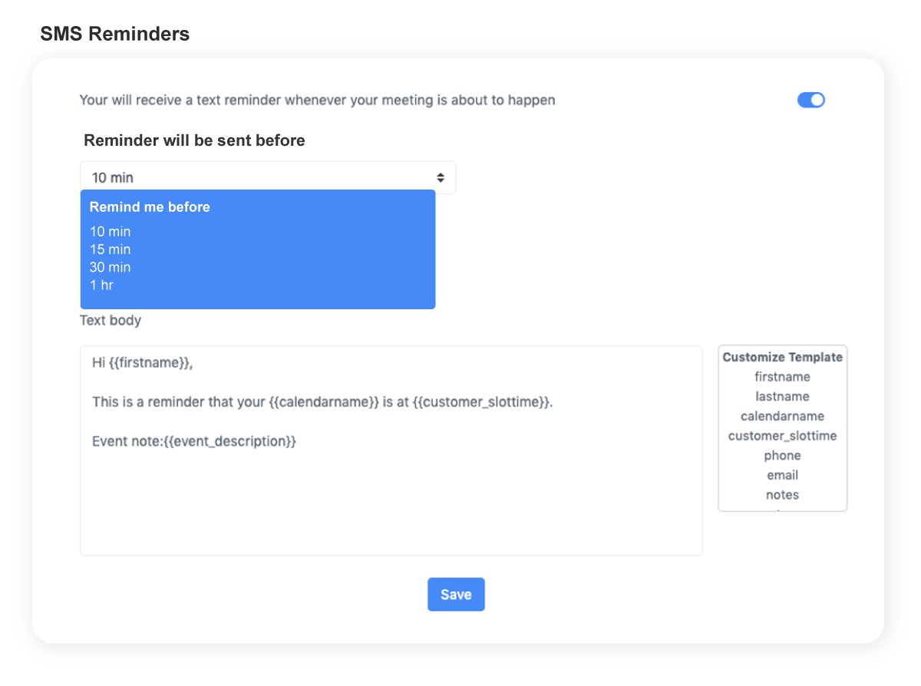The image size is (921, 686).
Task: Insert the lastname template variable
Action: pyautogui.click(x=782, y=396)
